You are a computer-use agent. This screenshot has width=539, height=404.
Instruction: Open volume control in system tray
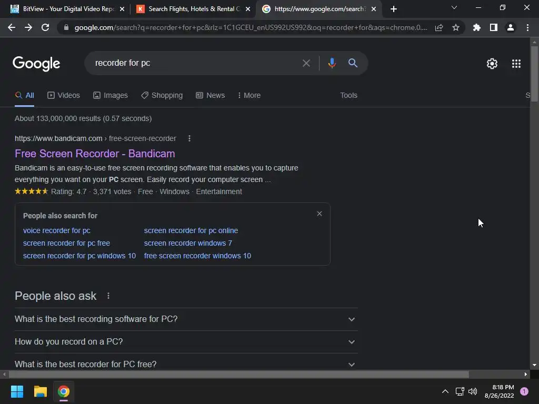pos(473,391)
